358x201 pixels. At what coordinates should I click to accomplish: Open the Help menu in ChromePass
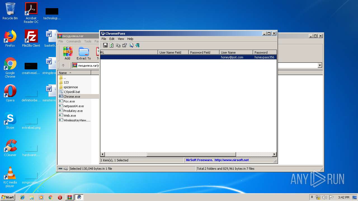point(130,39)
